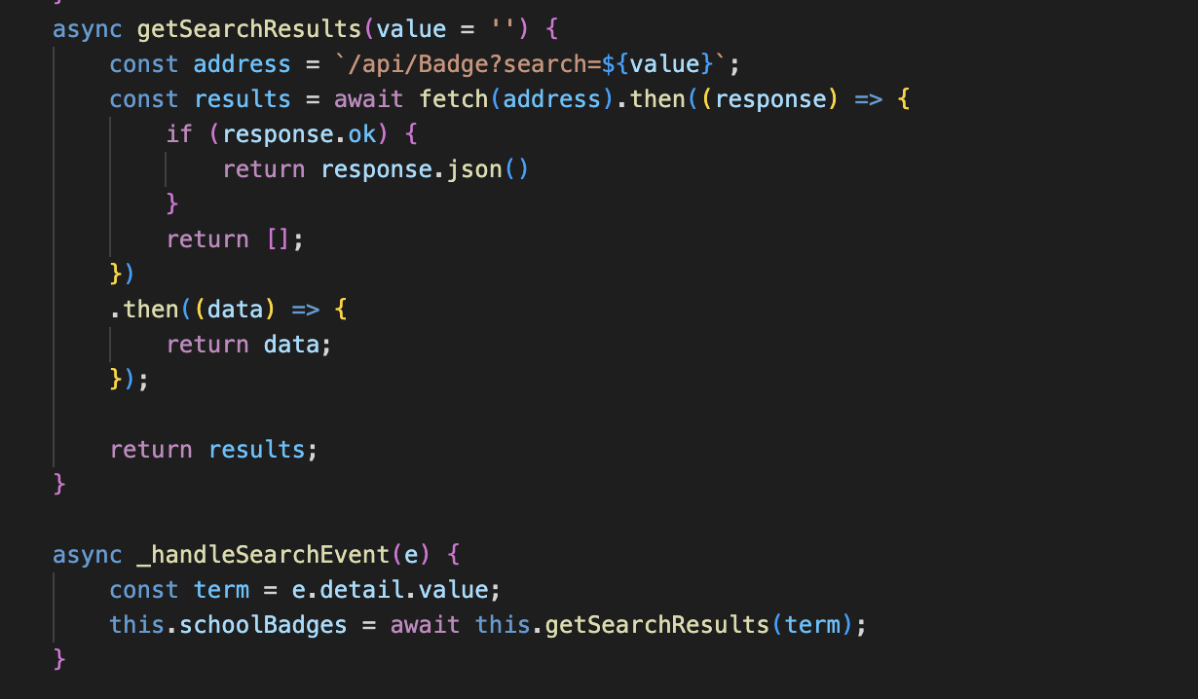Click the address constant declaration name
The width and height of the screenshot is (1198, 699).
[x=242, y=64]
